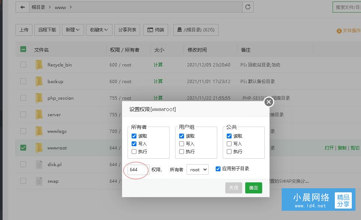The image size is (361, 220).
Task: Close the permissions dialog with X icon
Action: coord(269,102)
